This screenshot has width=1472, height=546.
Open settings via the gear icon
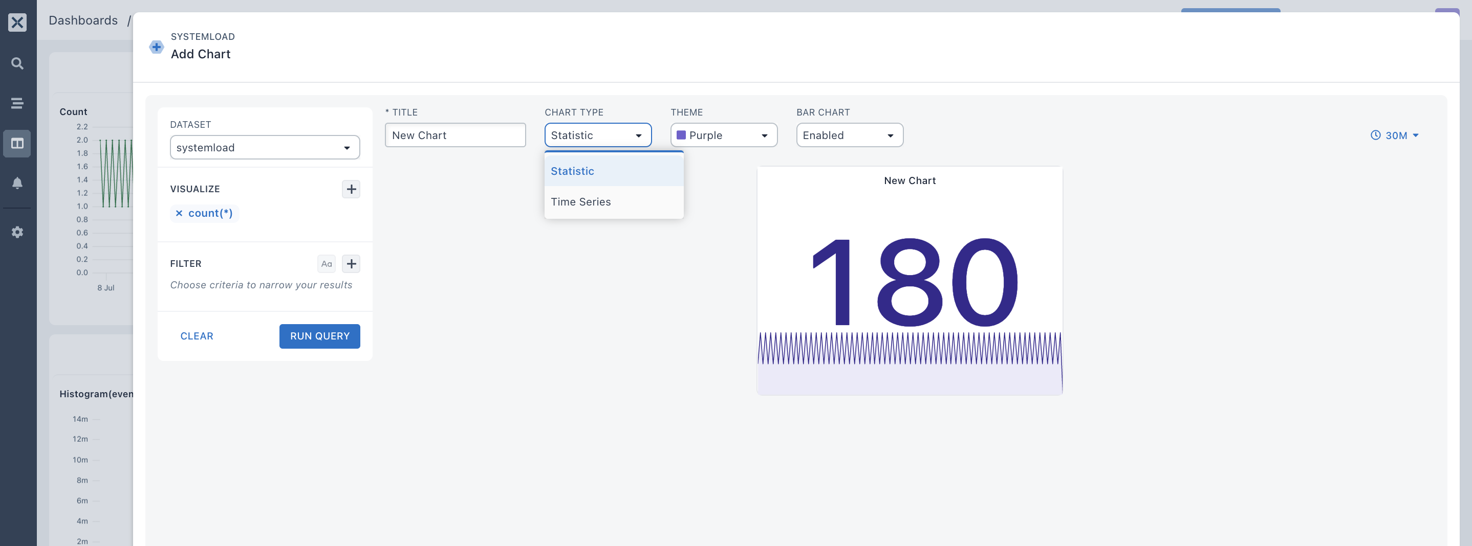[18, 232]
